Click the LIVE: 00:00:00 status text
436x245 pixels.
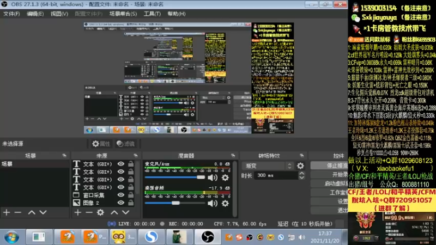pyautogui.click(x=137, y=224)
